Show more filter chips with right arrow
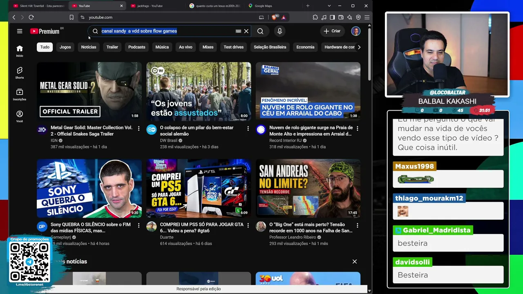Image resolution: width=523 pixels, height=294 pixels. coord(359,47)
